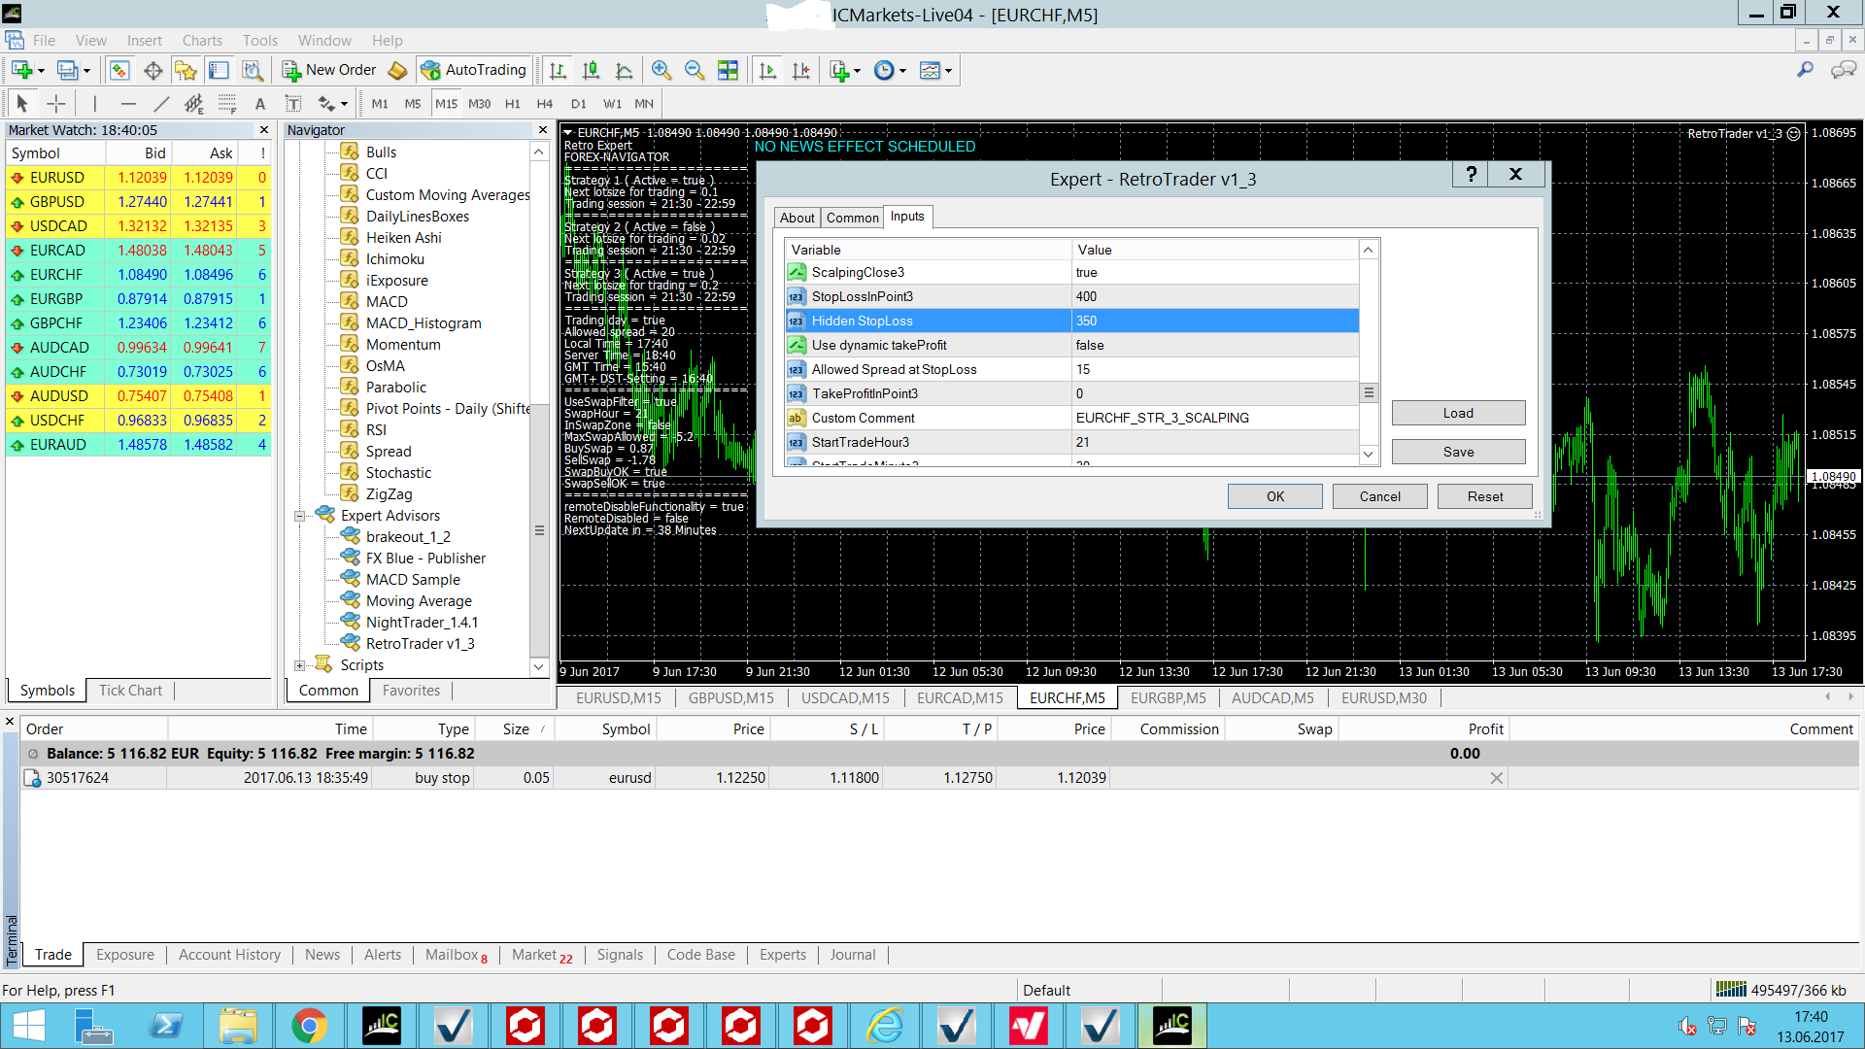
Task: Select the Hidden StopLoss value field
Action: (1214, 321)
